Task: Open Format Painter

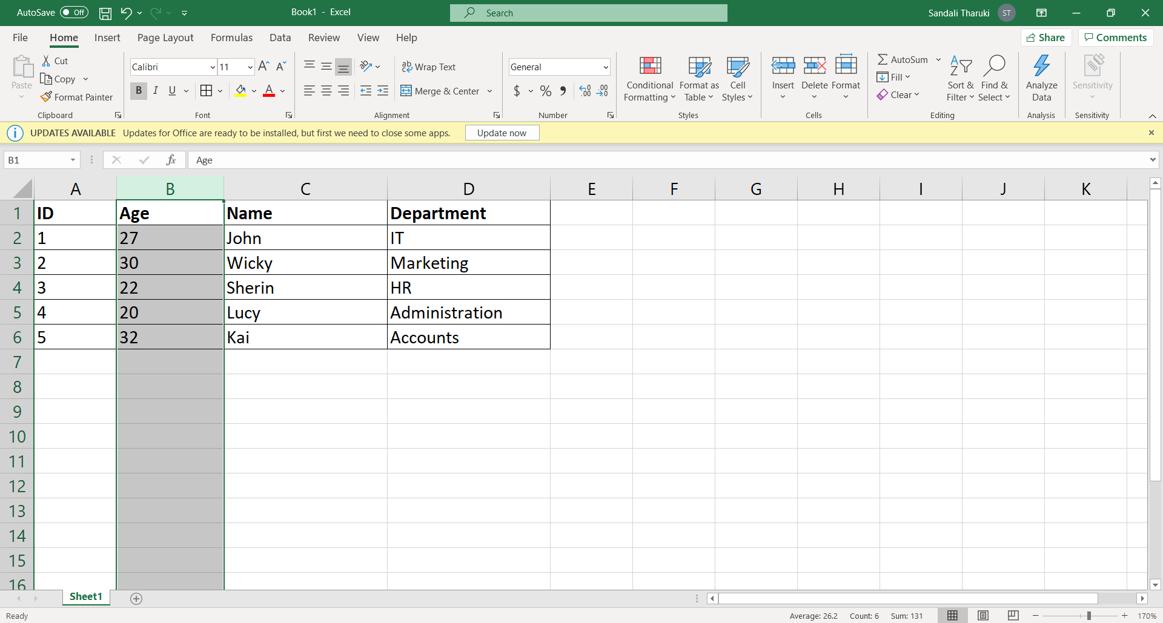Action: [x=77, y=97]
